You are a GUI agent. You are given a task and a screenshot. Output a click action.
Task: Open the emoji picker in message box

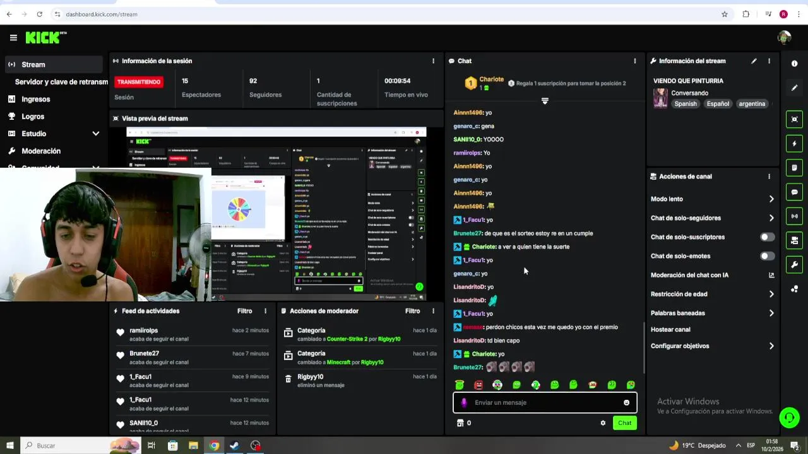pyautogui.click(x=626, y=402)
